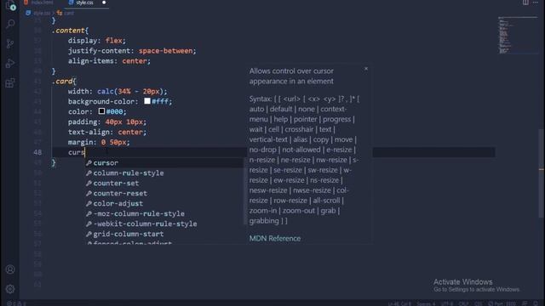Open the Accounts menu icon
The height and width of the screenshot is (306, 545).
(x=10, y=269)
